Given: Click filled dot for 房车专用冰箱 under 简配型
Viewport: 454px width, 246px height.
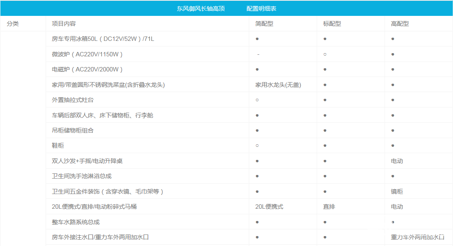Looking at the screenshot, I should tap(257, 39).
